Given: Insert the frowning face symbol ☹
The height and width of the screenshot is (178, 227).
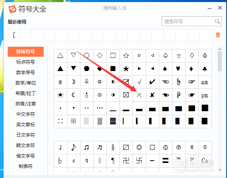Looking at the screenshot, I should coord(100,95).
